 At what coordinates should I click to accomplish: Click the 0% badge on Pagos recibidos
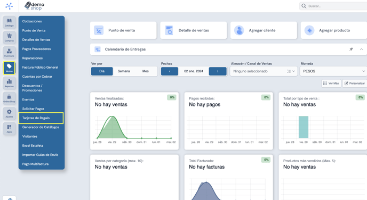[x=266, y=97]
